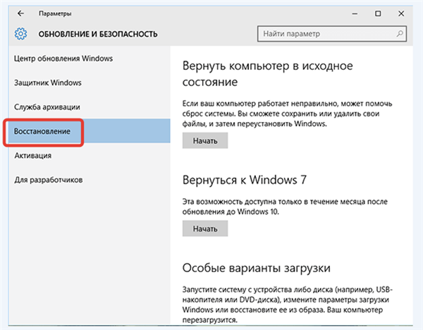Click the Вернуться к Windows 7 heading
Image resolution: width=423 pixels, height=330 pixels.
(245, 180)
